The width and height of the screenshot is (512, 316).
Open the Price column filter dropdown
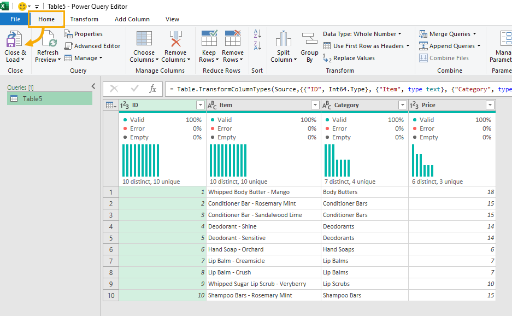[x=490, y=105]
